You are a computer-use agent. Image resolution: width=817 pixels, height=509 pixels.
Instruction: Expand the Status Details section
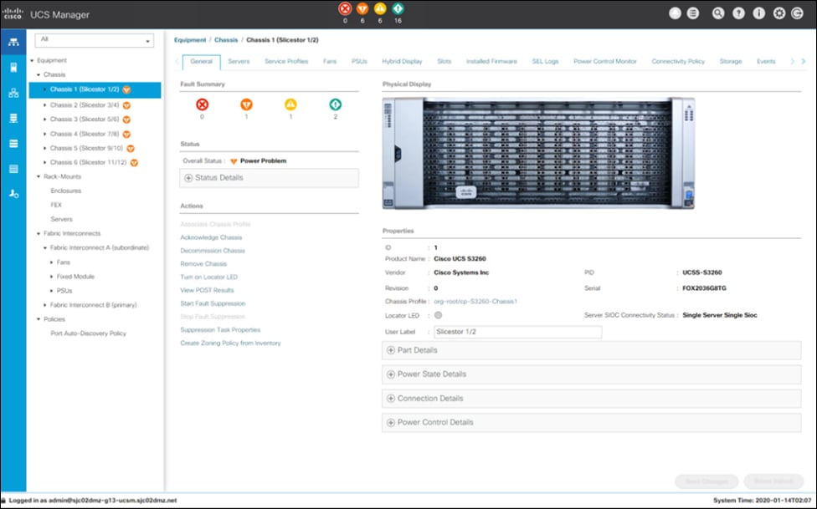(x=270, y=178)
